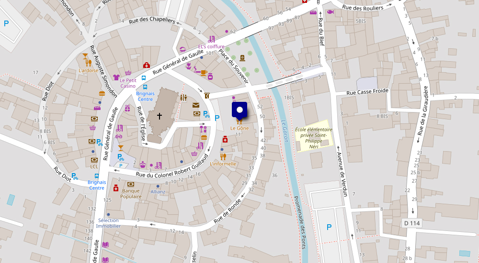Image resolution: width=479 pixels, height=263 pixels.
Task: Click the clothing t-shirt shop icon
Action: click(x=116, y=77)
